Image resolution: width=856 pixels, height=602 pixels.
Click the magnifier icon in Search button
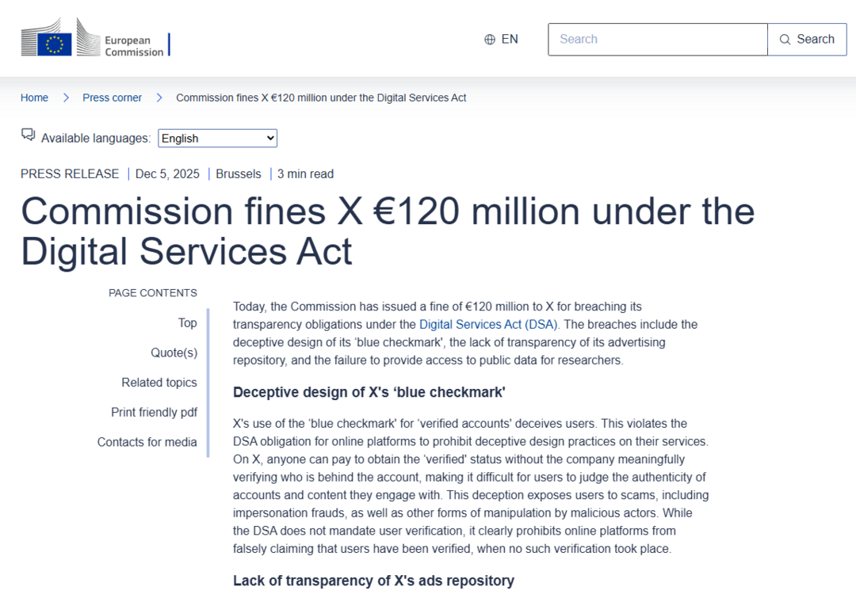[785, 40]
